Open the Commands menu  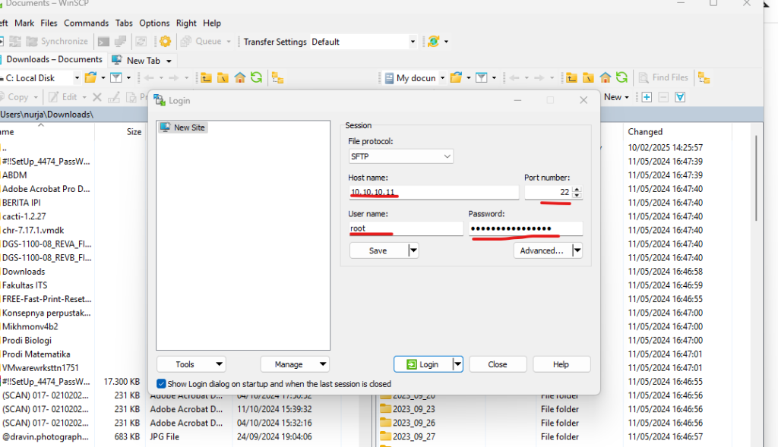pos(86,24)
